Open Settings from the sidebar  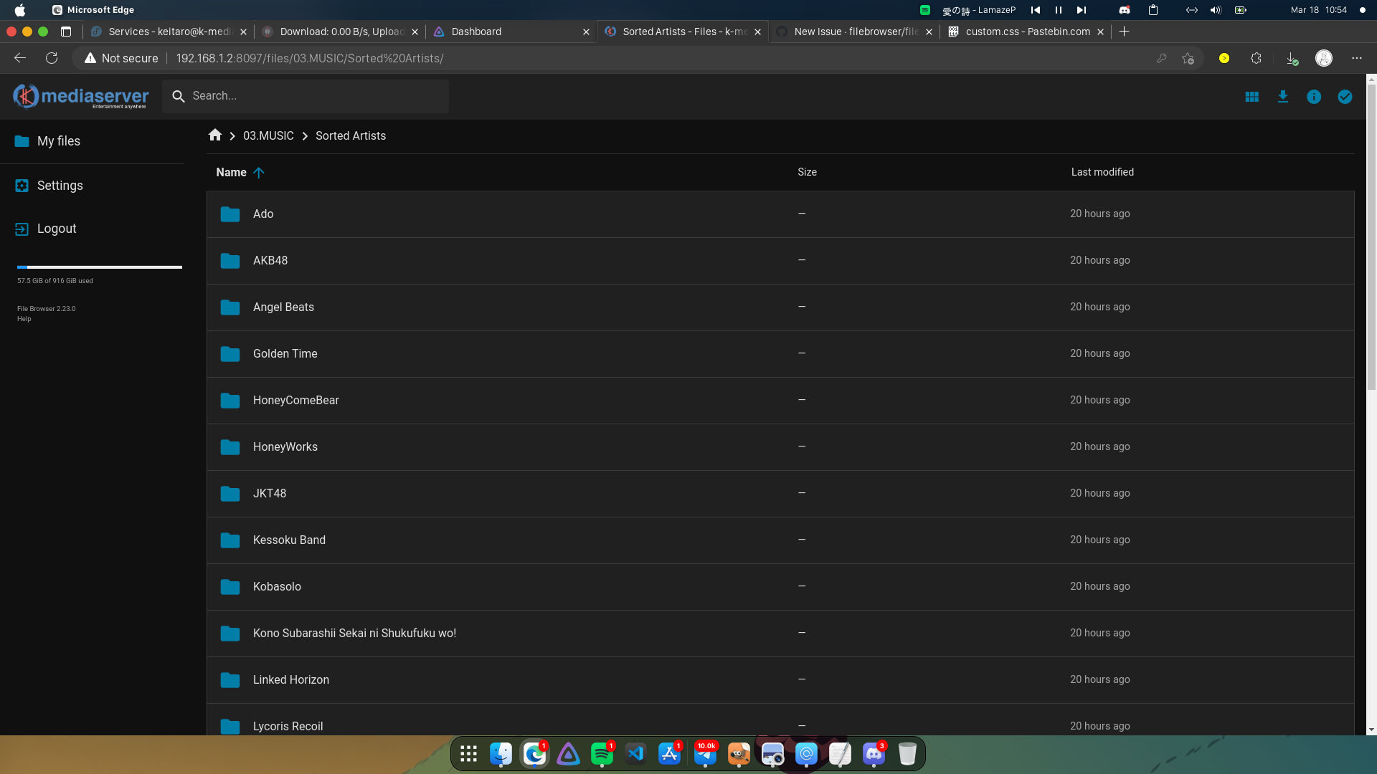pyautogui.click(x=60, y=185)
